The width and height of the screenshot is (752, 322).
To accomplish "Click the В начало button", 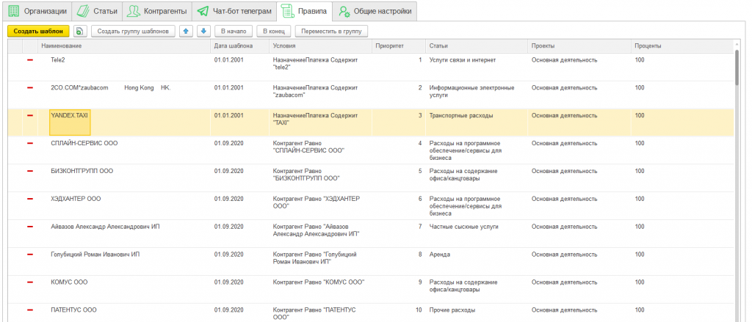I will [x=232, y=32].
